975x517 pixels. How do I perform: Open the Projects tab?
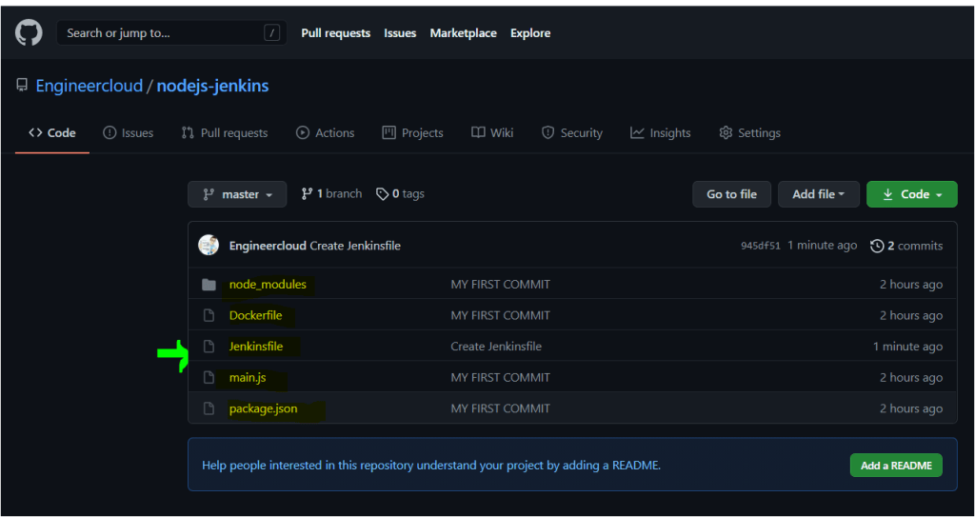pyautogui.click(x=412, y=132)
